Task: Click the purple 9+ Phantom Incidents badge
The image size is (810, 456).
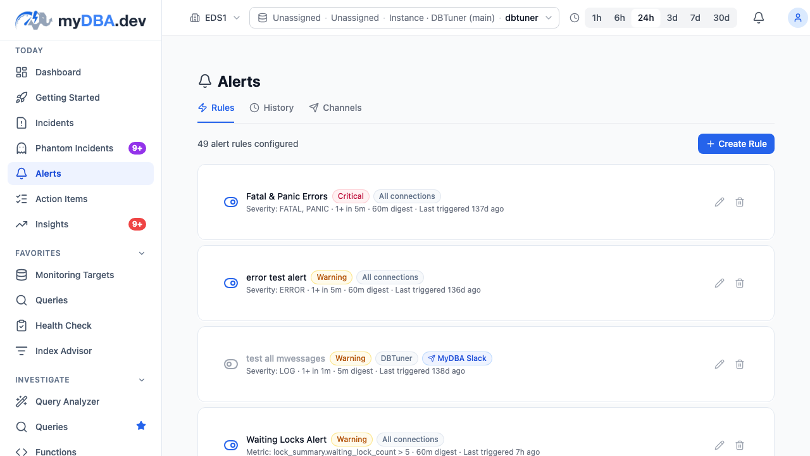Action: tap(137, 148)
